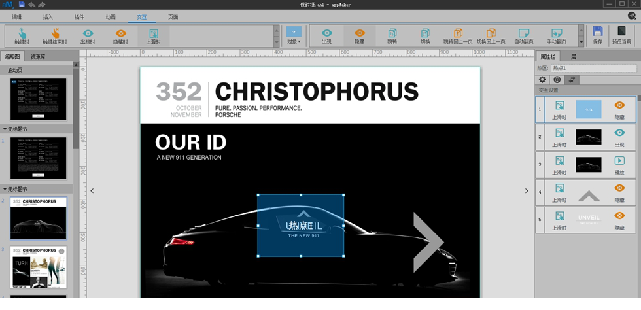641x310 pixels.
Task: Select the 隐藏时 trigger
Action: [120, 36]
